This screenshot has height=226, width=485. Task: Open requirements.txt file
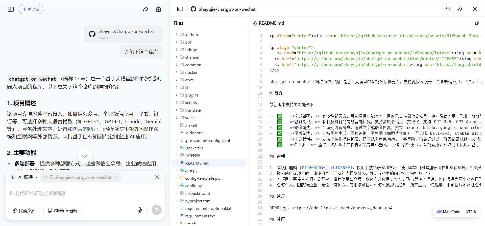(209, 216)
